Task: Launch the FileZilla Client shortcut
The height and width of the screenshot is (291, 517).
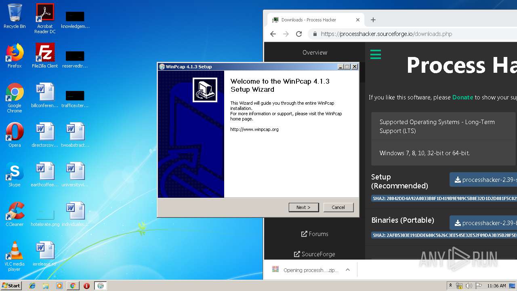Action: pyautogui.click(x=45, y=56)
